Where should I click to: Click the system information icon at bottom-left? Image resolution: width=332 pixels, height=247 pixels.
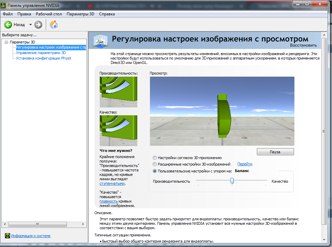8,236
